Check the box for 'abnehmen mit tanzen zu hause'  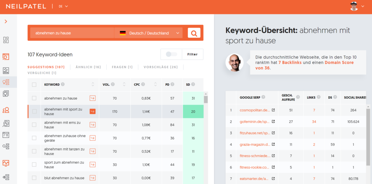[34, 151]
